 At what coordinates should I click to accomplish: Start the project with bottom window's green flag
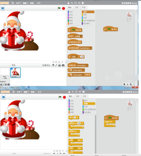click(60, 97)
